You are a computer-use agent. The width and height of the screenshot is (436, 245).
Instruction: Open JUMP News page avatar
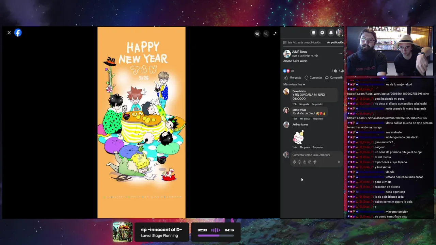(287, 54)
